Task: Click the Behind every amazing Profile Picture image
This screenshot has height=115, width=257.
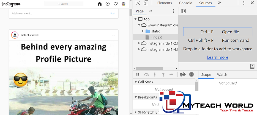Action: [x=64, y=78]
